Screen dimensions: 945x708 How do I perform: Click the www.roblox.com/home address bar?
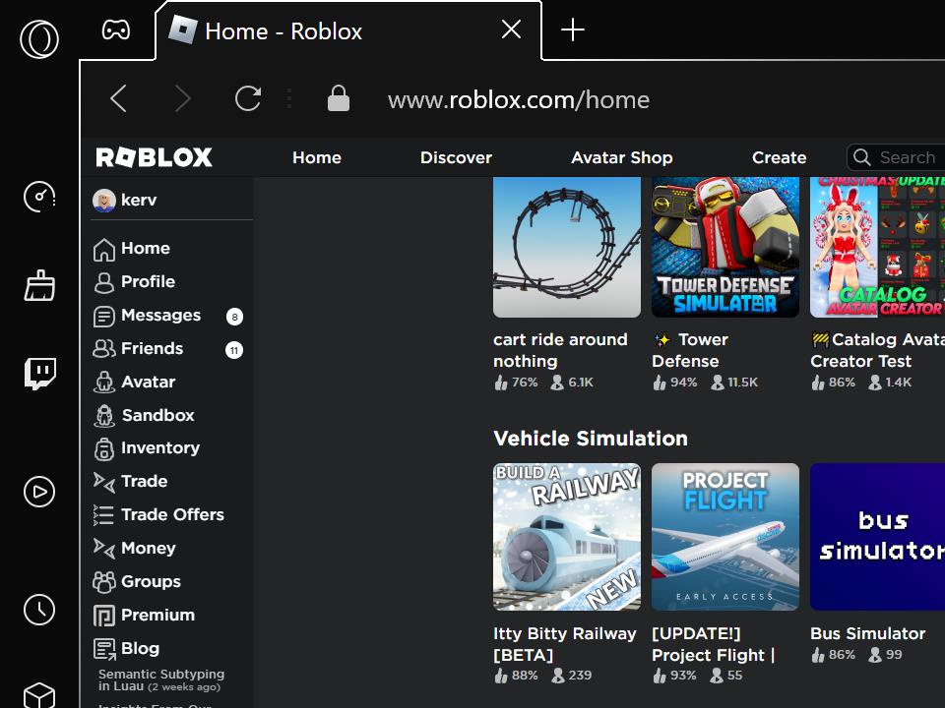pyautogui.click(x=519, y=100)
